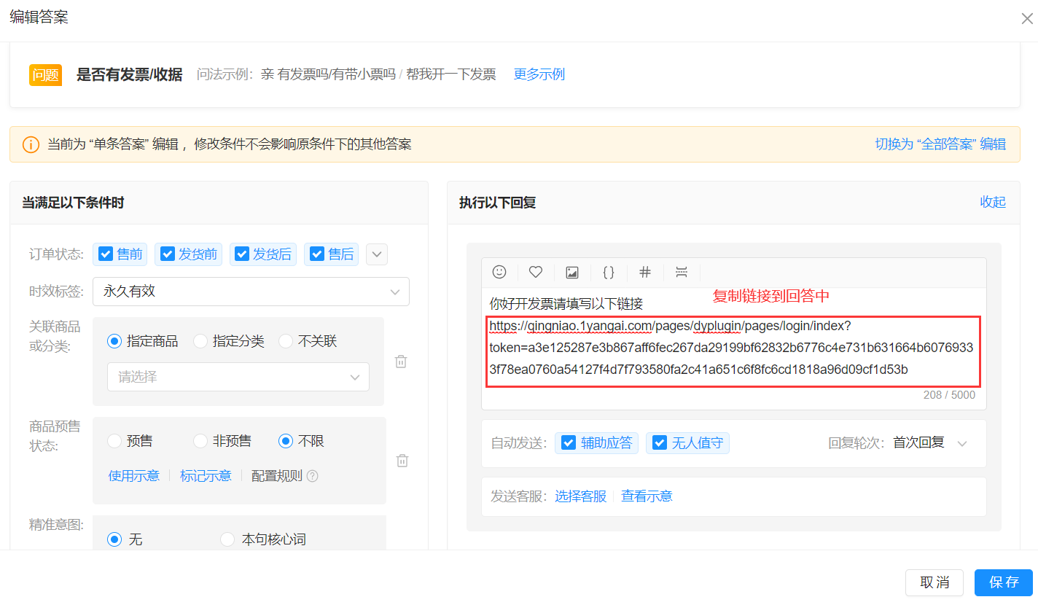This screenshot has width=1038, height=613.
Task: Insert a variable using the curly braces icon
Action: click(609, 272)
